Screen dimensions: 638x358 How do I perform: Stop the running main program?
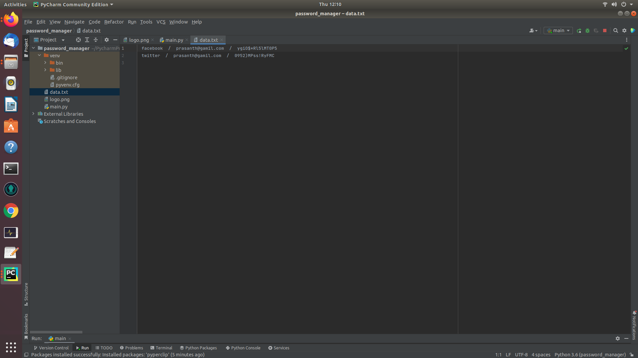tap(605, 30)
